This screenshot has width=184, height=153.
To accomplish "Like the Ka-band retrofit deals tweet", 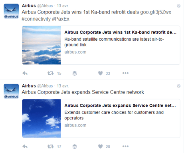I will tap(101, 73).
